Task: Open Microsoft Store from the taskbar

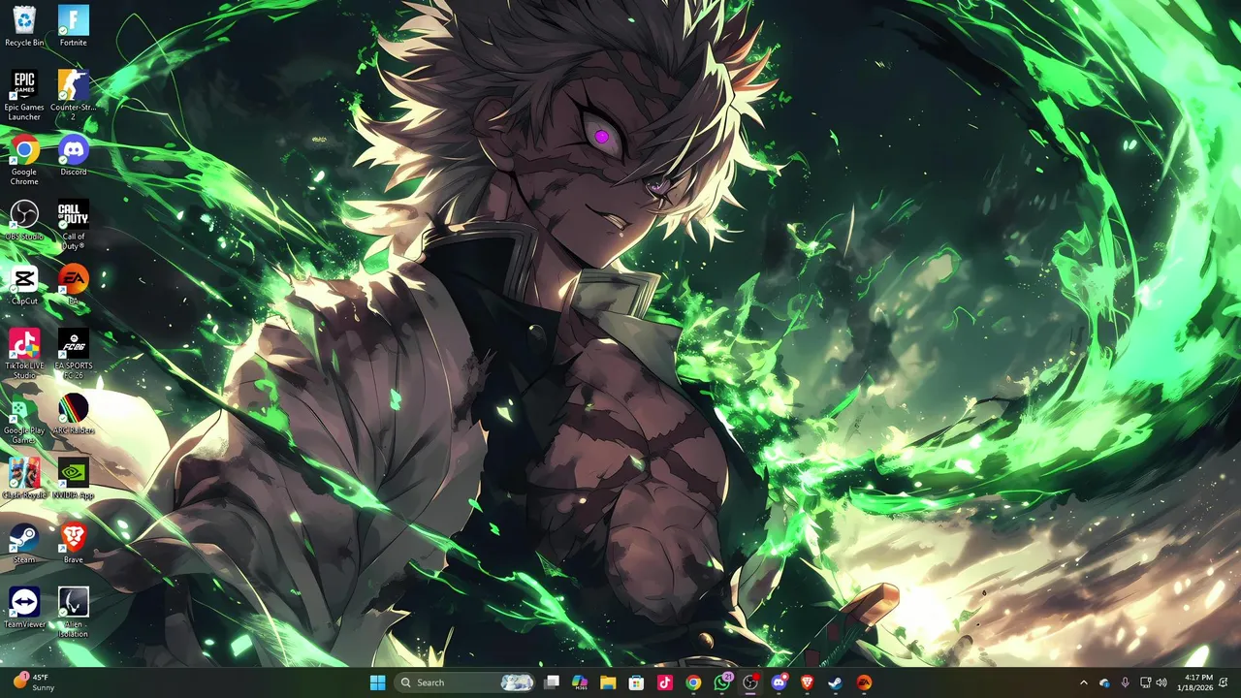Action: [x=636, y=682]
